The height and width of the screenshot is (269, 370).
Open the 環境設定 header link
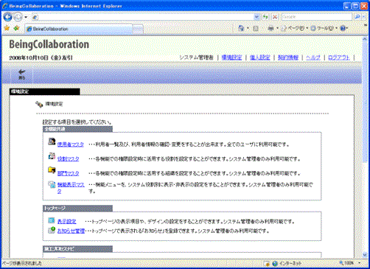coord(231,57)
